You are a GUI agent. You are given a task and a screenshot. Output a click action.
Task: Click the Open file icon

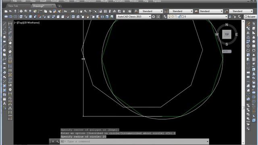coord(10,11)
